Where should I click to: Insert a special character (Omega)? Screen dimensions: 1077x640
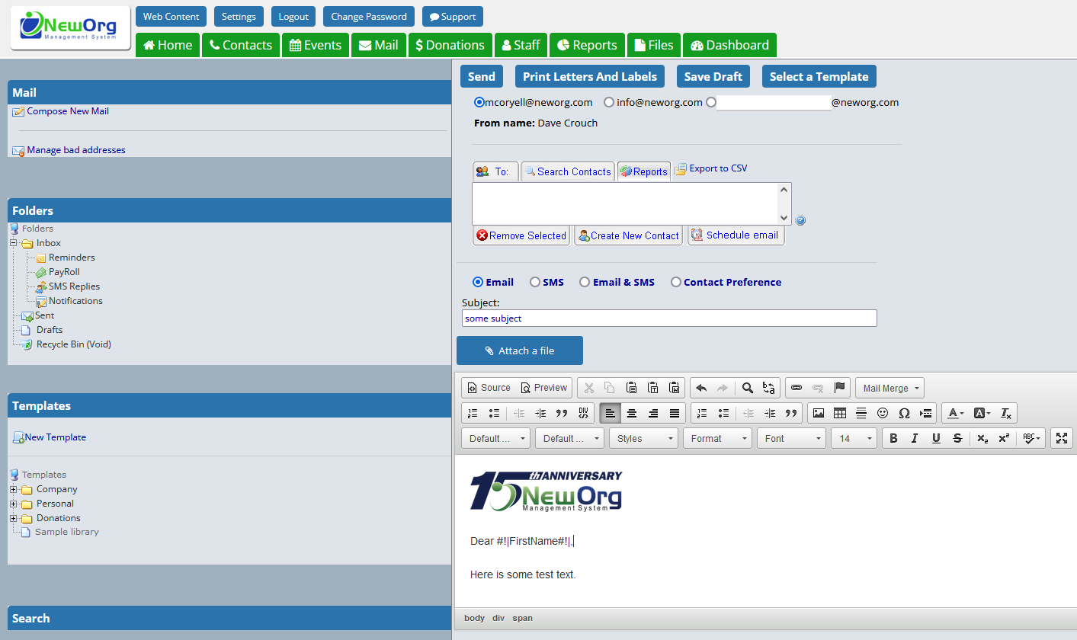pos(904,413)
